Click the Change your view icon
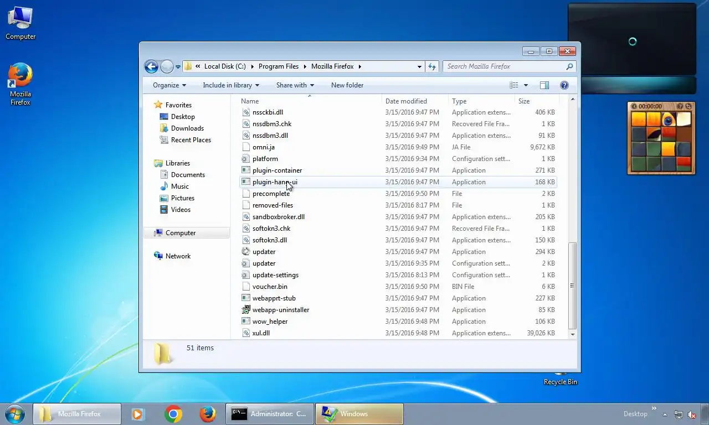The image size is (709, 425). click(x=514, y=85)
